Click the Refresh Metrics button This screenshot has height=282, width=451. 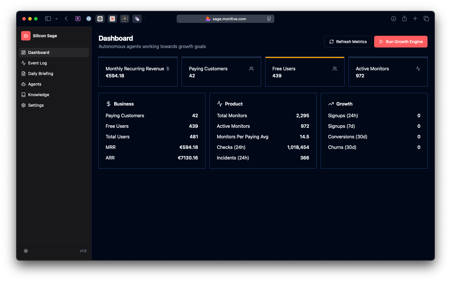pyautogui.click(x=348, y=41)
